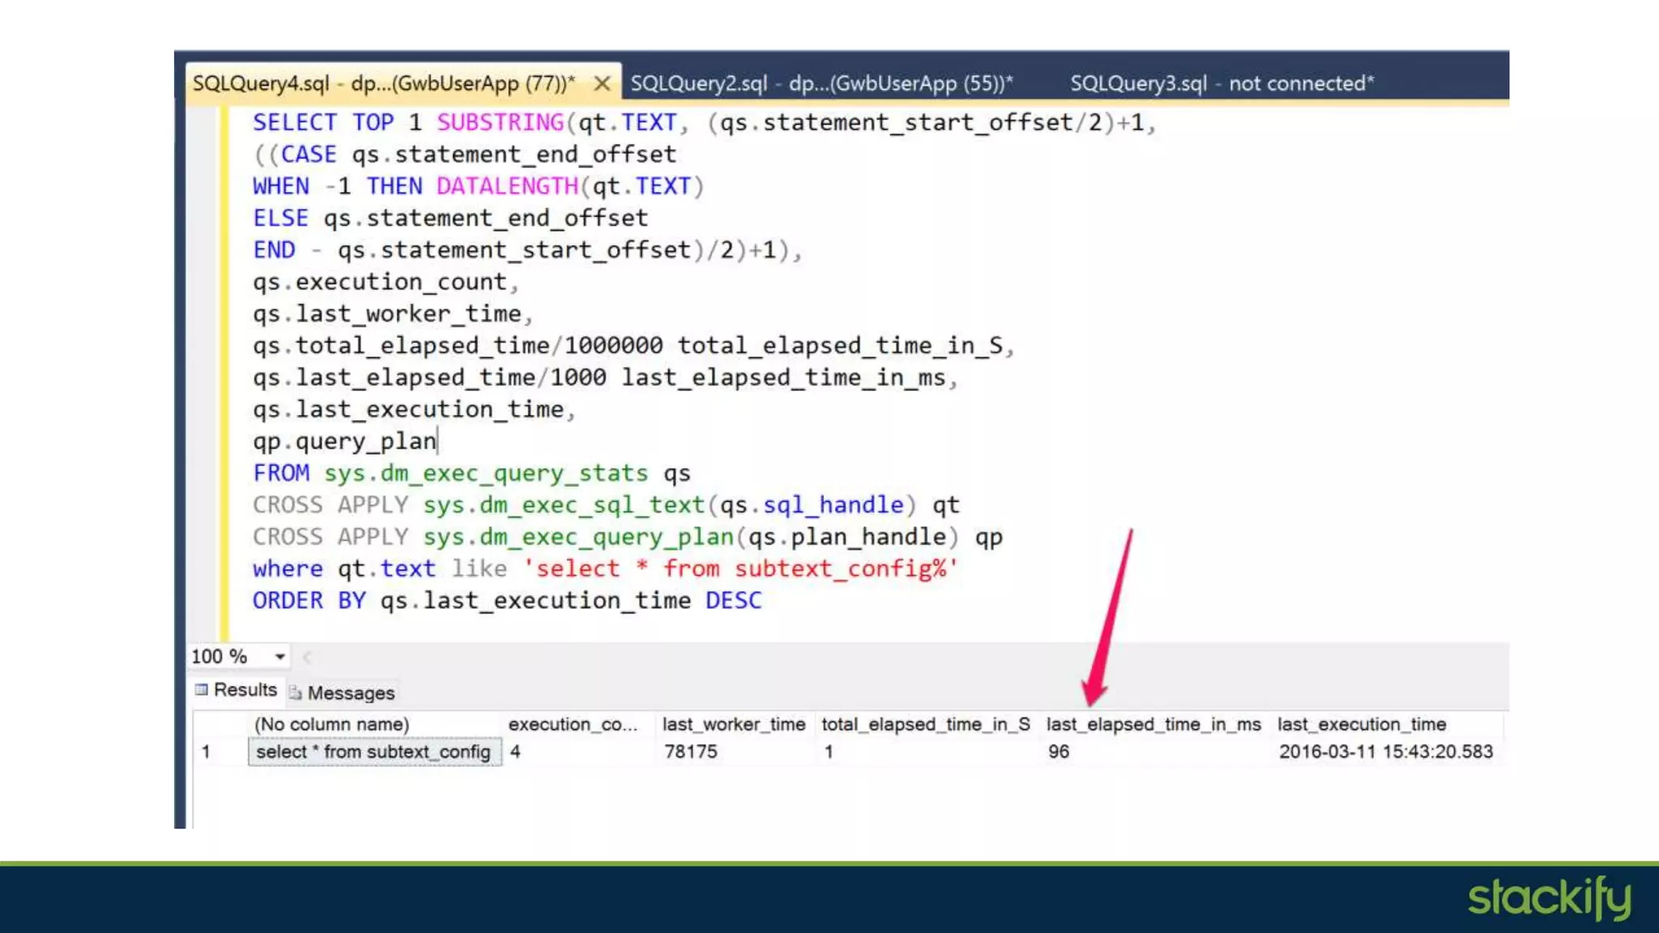Click the stackify logo
The image size is (1659, 933).
tap(1549, 898)
